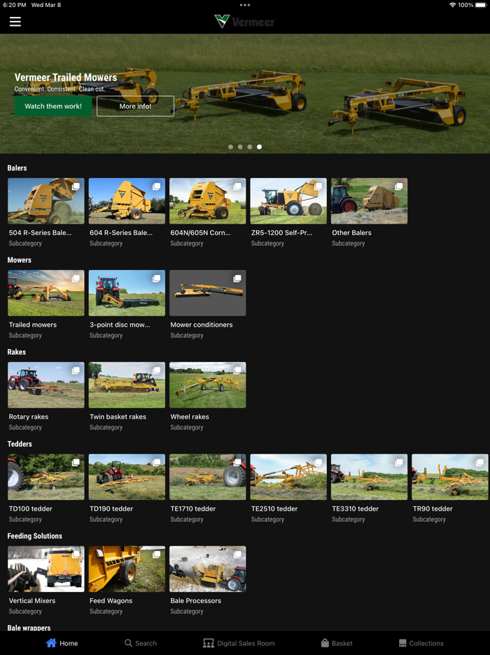The height and width of the screenshot is (655, 490).
Task: Click stack icon on TE1710 tedder card
Action: 237,462
